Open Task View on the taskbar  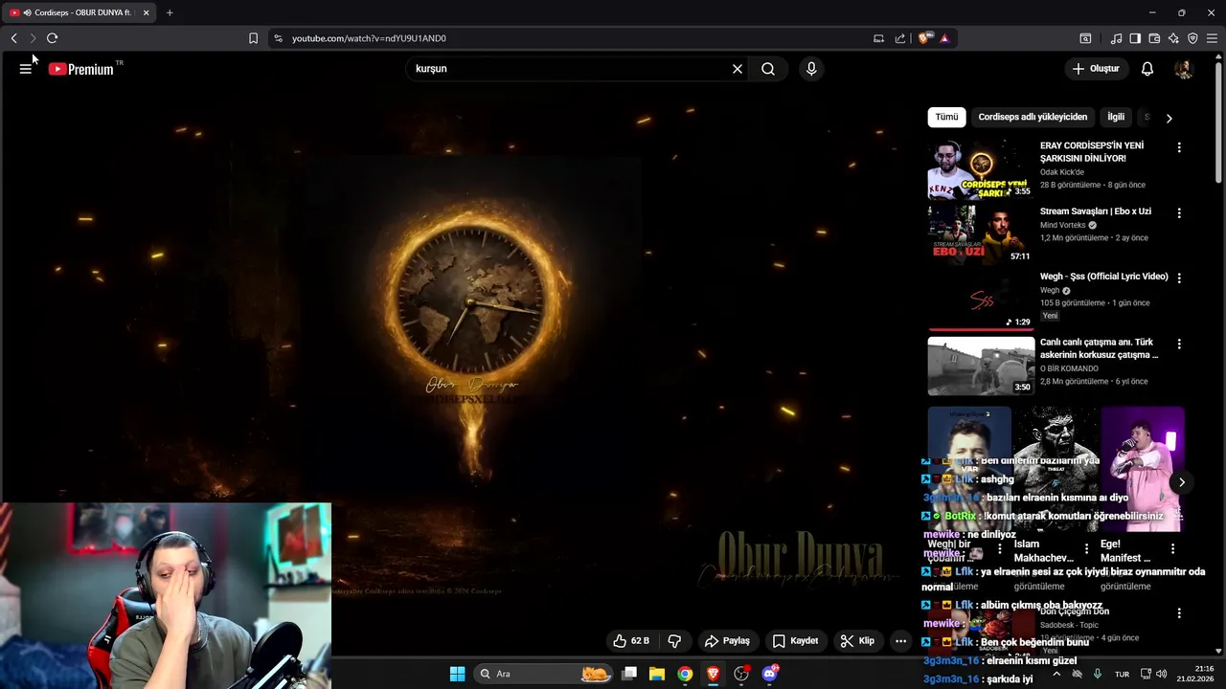629,674
